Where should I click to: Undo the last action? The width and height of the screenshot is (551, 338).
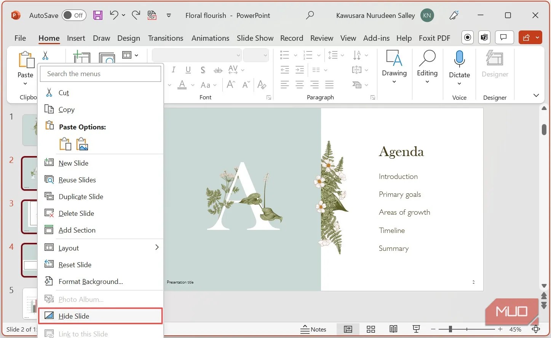tap(114, 15)
